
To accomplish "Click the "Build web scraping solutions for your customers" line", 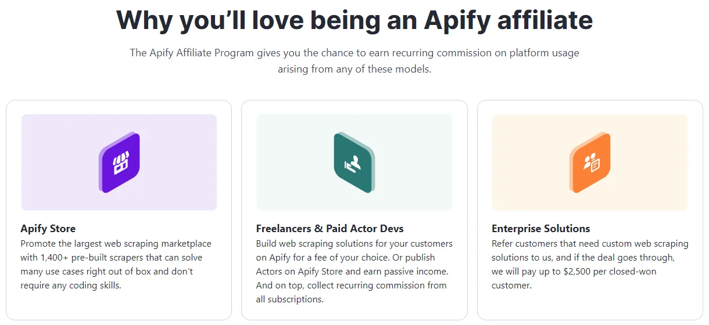I will point(354,243).
